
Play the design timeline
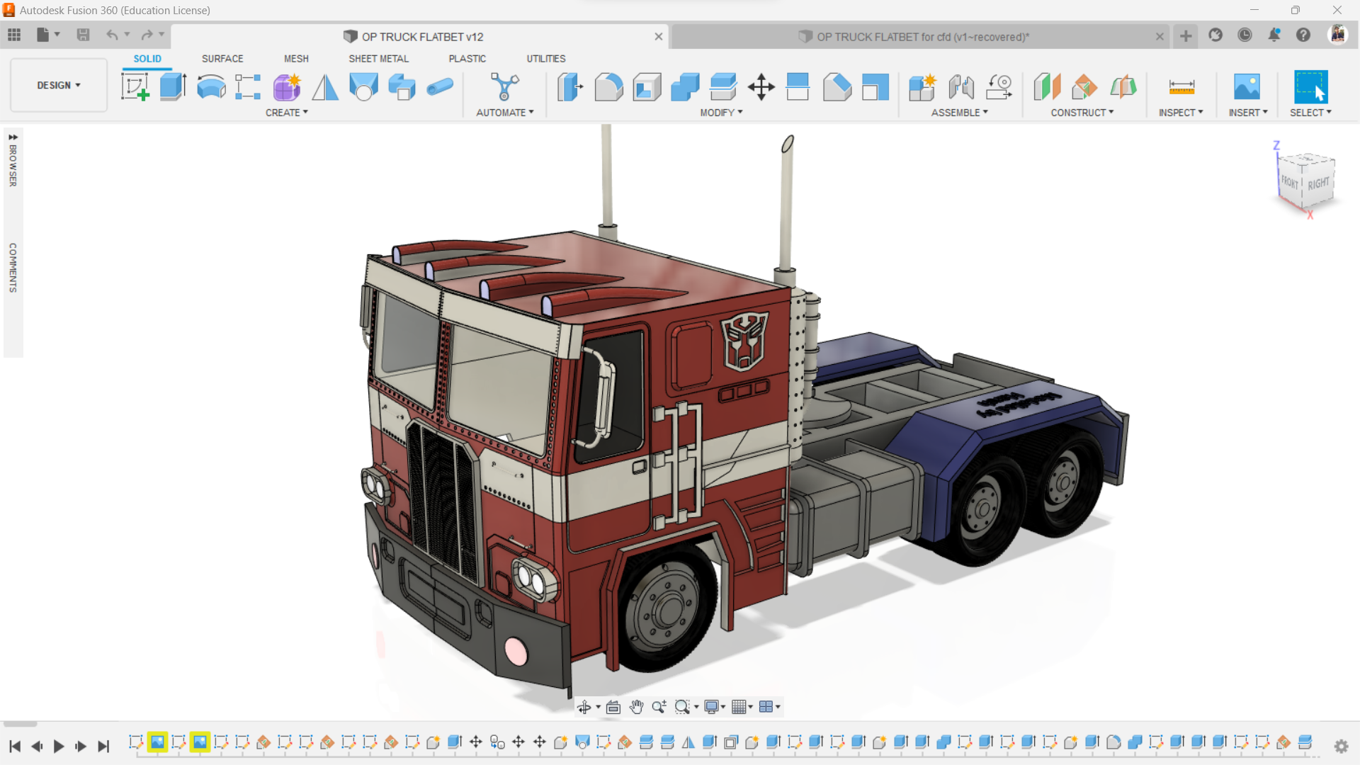click(x=59, y=746)
